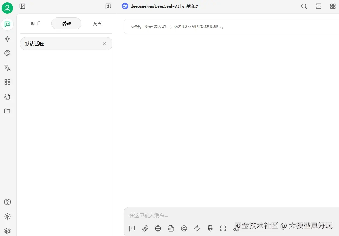Enable web search globe icon

pos(158,228)
